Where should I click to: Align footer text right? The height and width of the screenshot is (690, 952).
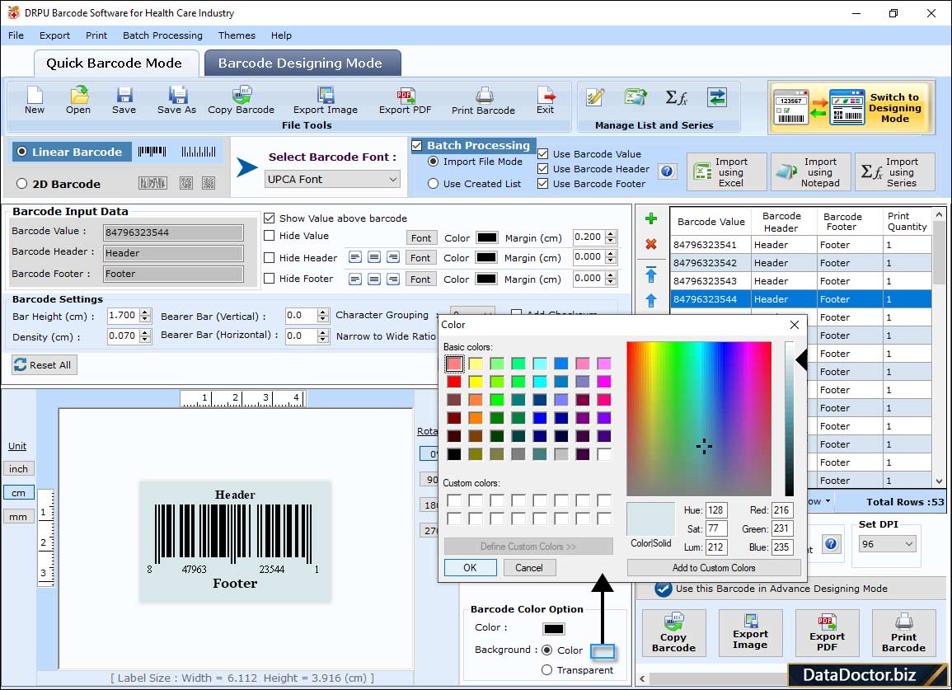pyautogui.click(x=393, y=279)
